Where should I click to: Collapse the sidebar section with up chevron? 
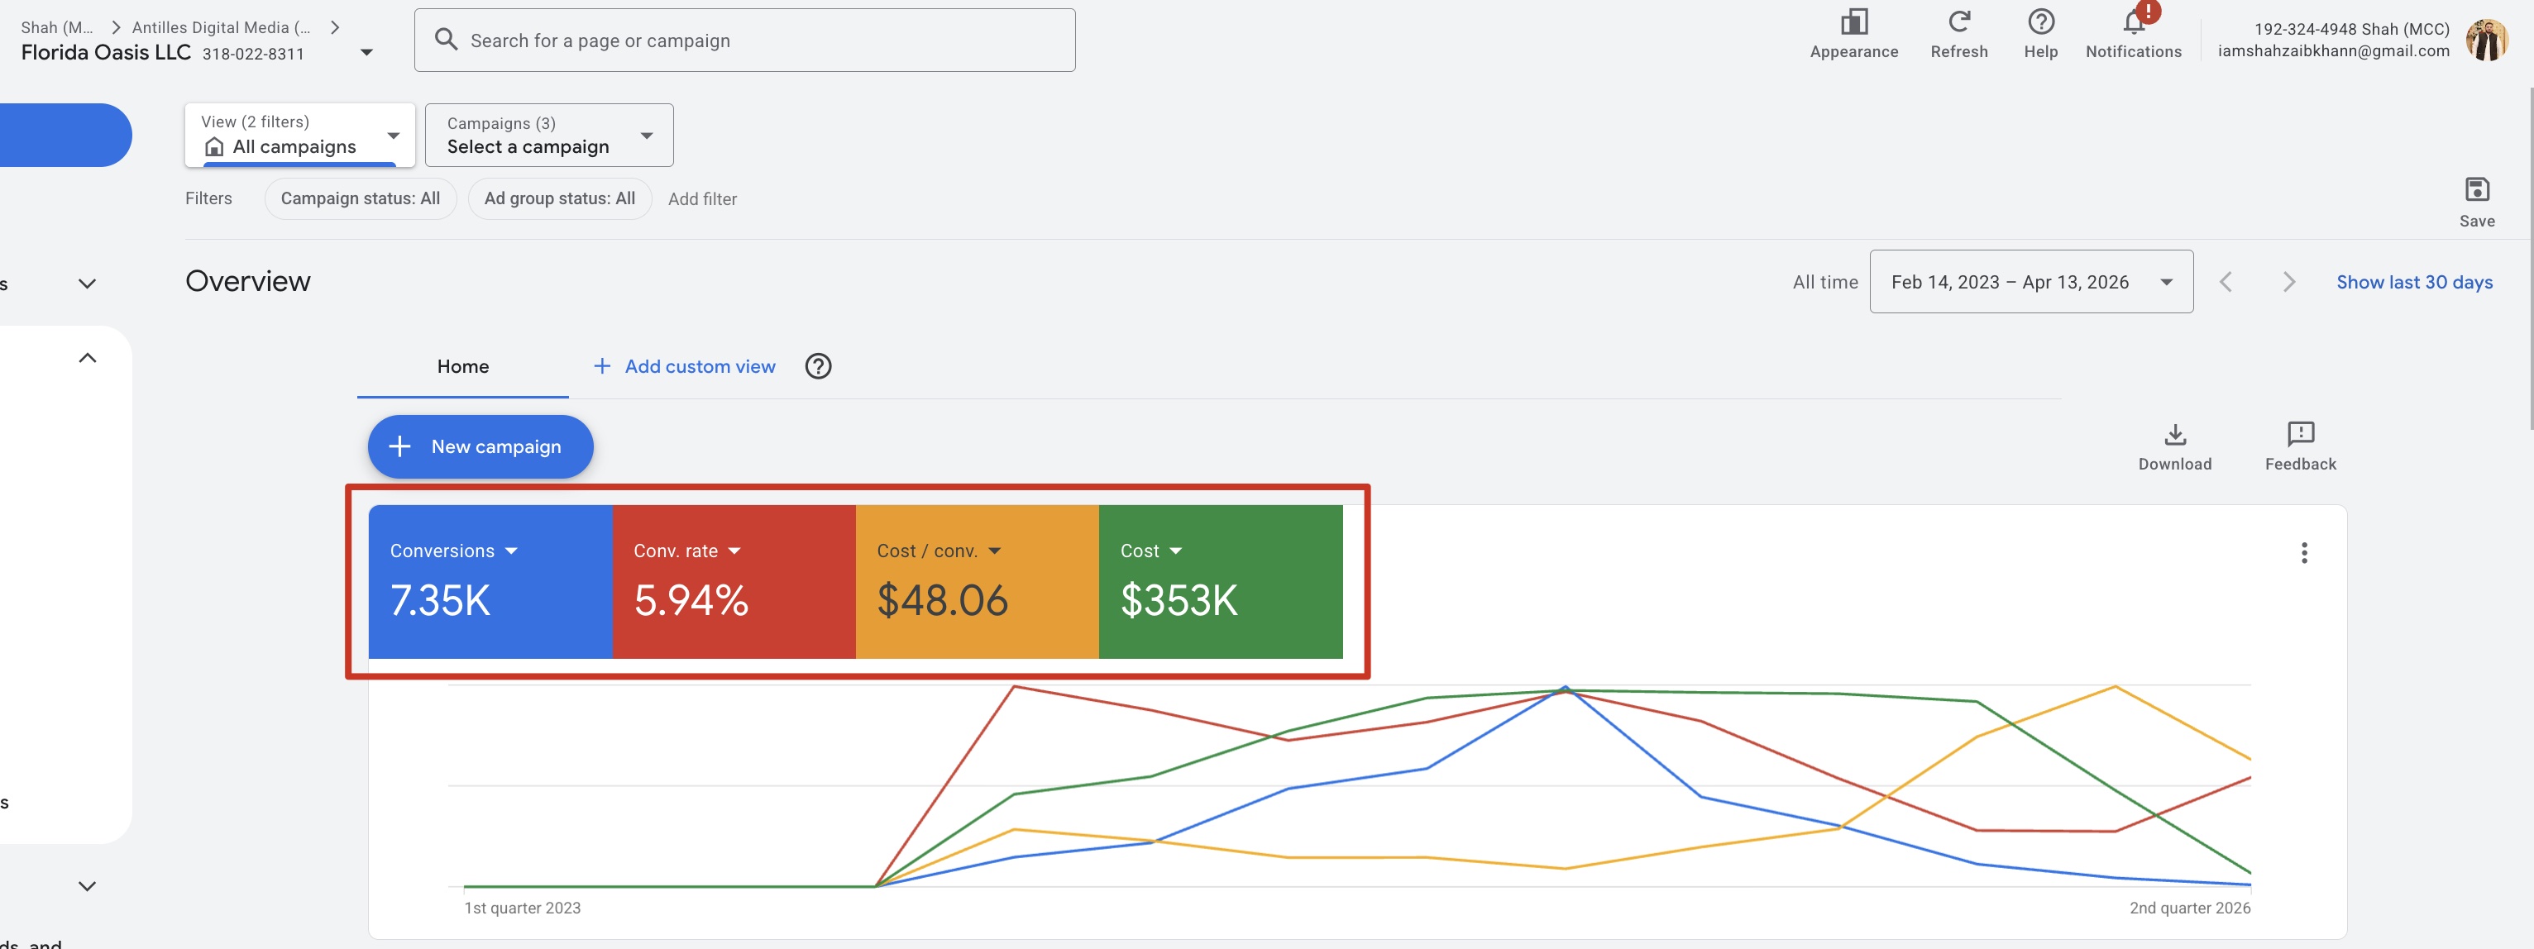click(87, 358)
